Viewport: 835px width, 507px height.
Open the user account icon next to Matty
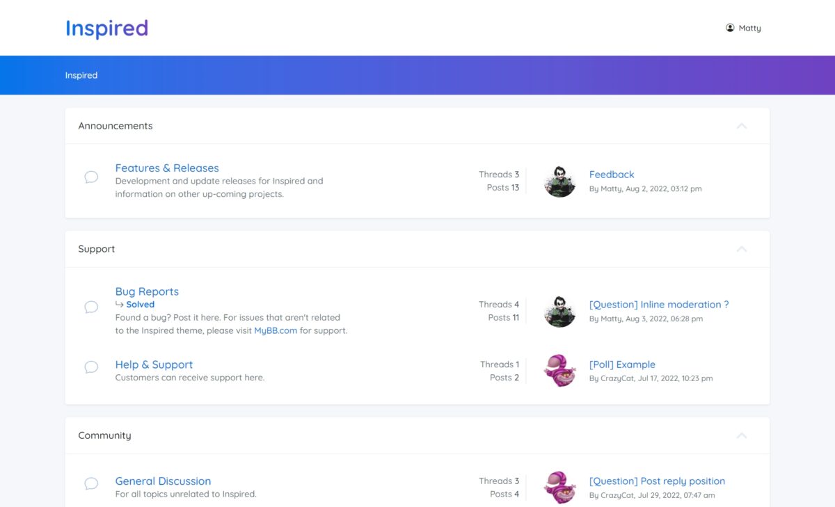729,27
